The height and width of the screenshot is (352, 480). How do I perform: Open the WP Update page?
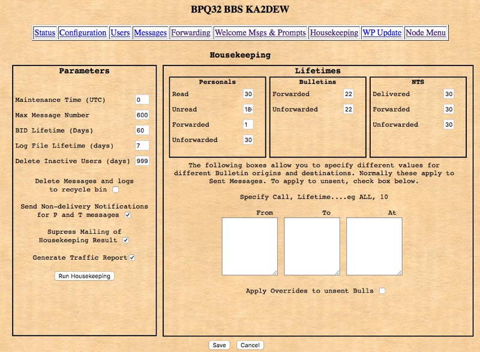pyautogui.click(x=382, y=33)
